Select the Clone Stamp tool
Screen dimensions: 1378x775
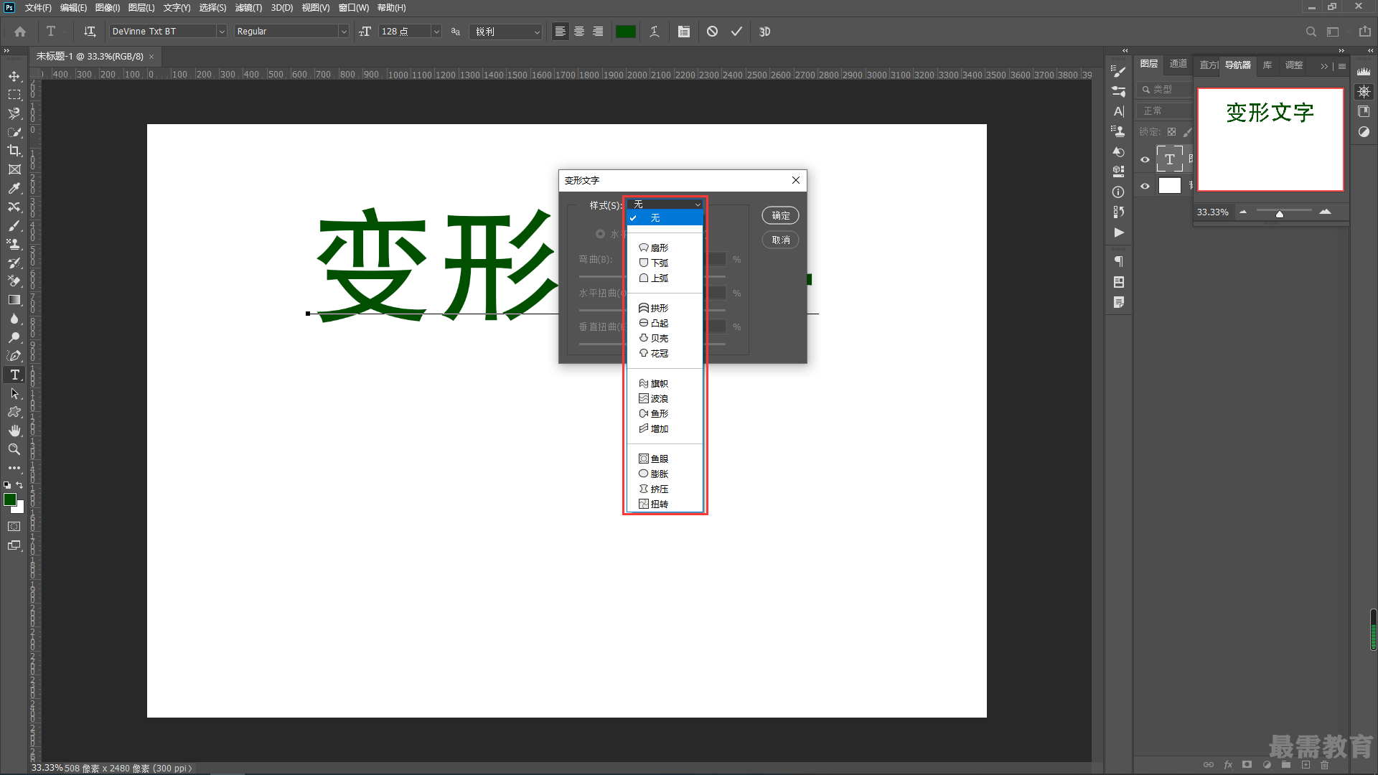(x=14, y=244)
